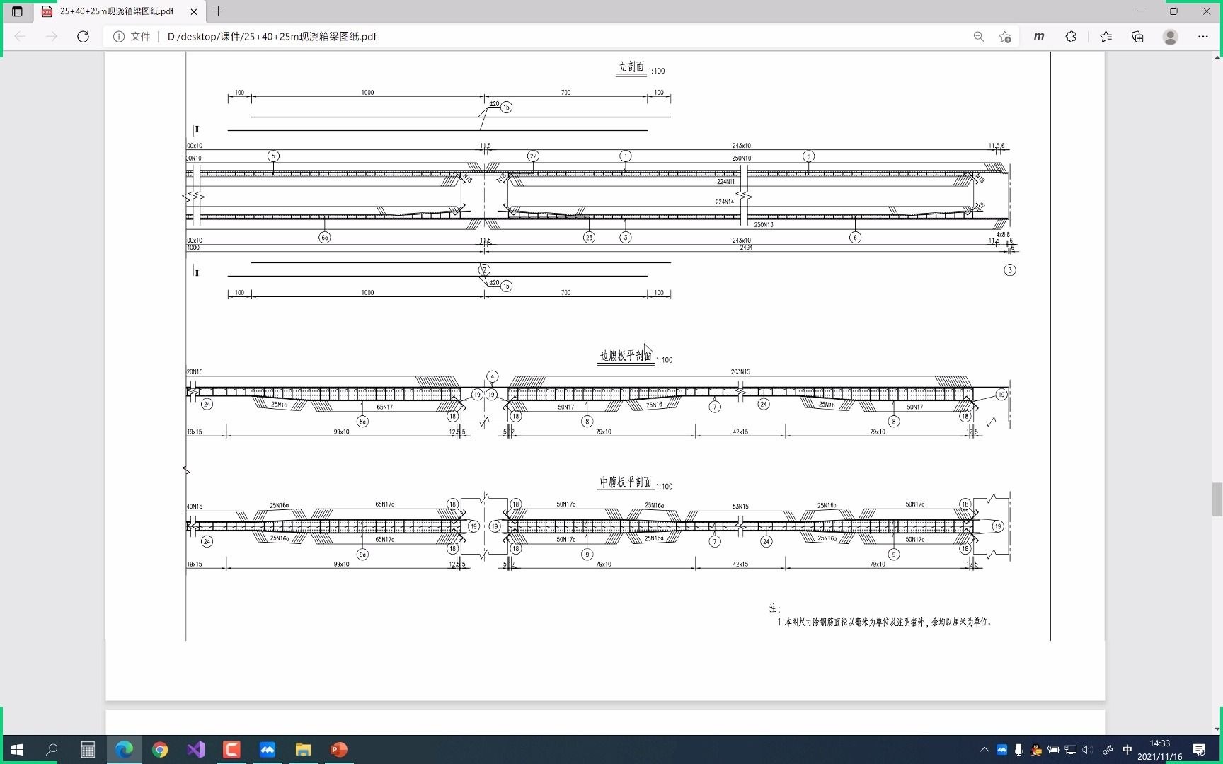The height and width of the screenshot is (764, 1223).
Task: Open PowerPoint from taskbar
Action: point(339,750)
